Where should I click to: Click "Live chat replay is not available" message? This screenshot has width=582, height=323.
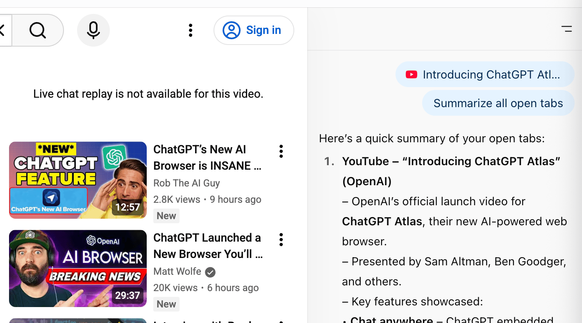point(148,94)
